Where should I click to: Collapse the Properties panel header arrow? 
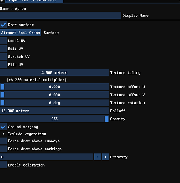2,1
